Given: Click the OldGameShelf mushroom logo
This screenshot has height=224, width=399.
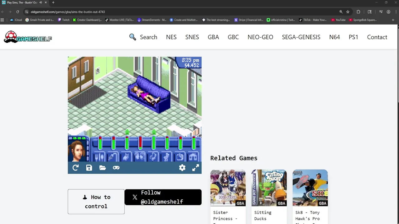Looking at the screenshot, I should click(x=28, y=37).
